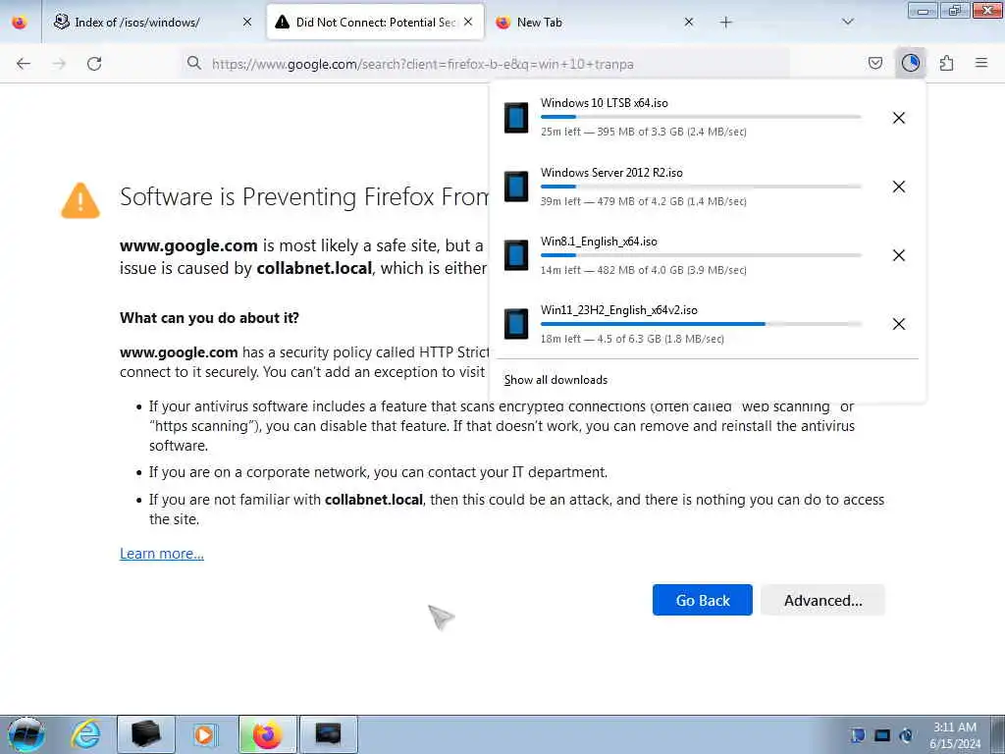Toggle the Downloads panel toolbar button
Image resolution: width=1005 pixels, height=754 pixels.
(910, 63)
